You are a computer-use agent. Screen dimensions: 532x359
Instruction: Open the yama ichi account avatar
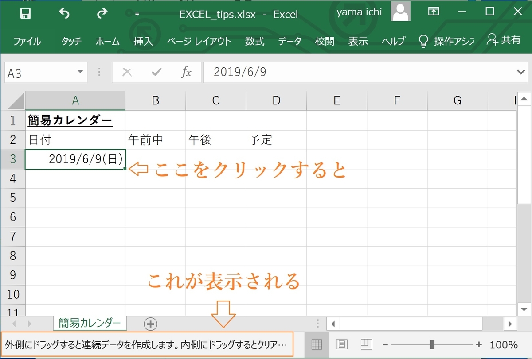(400, 12)
